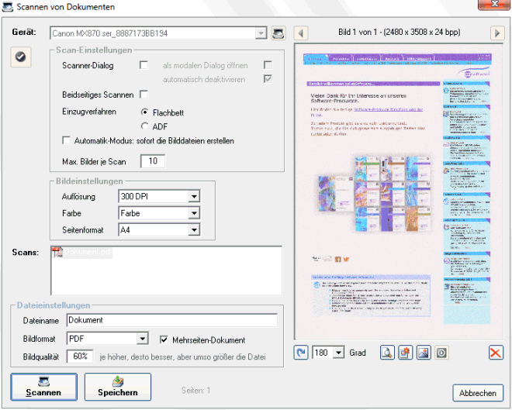Select the ADF radio button
This screenshot has width=512, height=410.
pos(144,126)
